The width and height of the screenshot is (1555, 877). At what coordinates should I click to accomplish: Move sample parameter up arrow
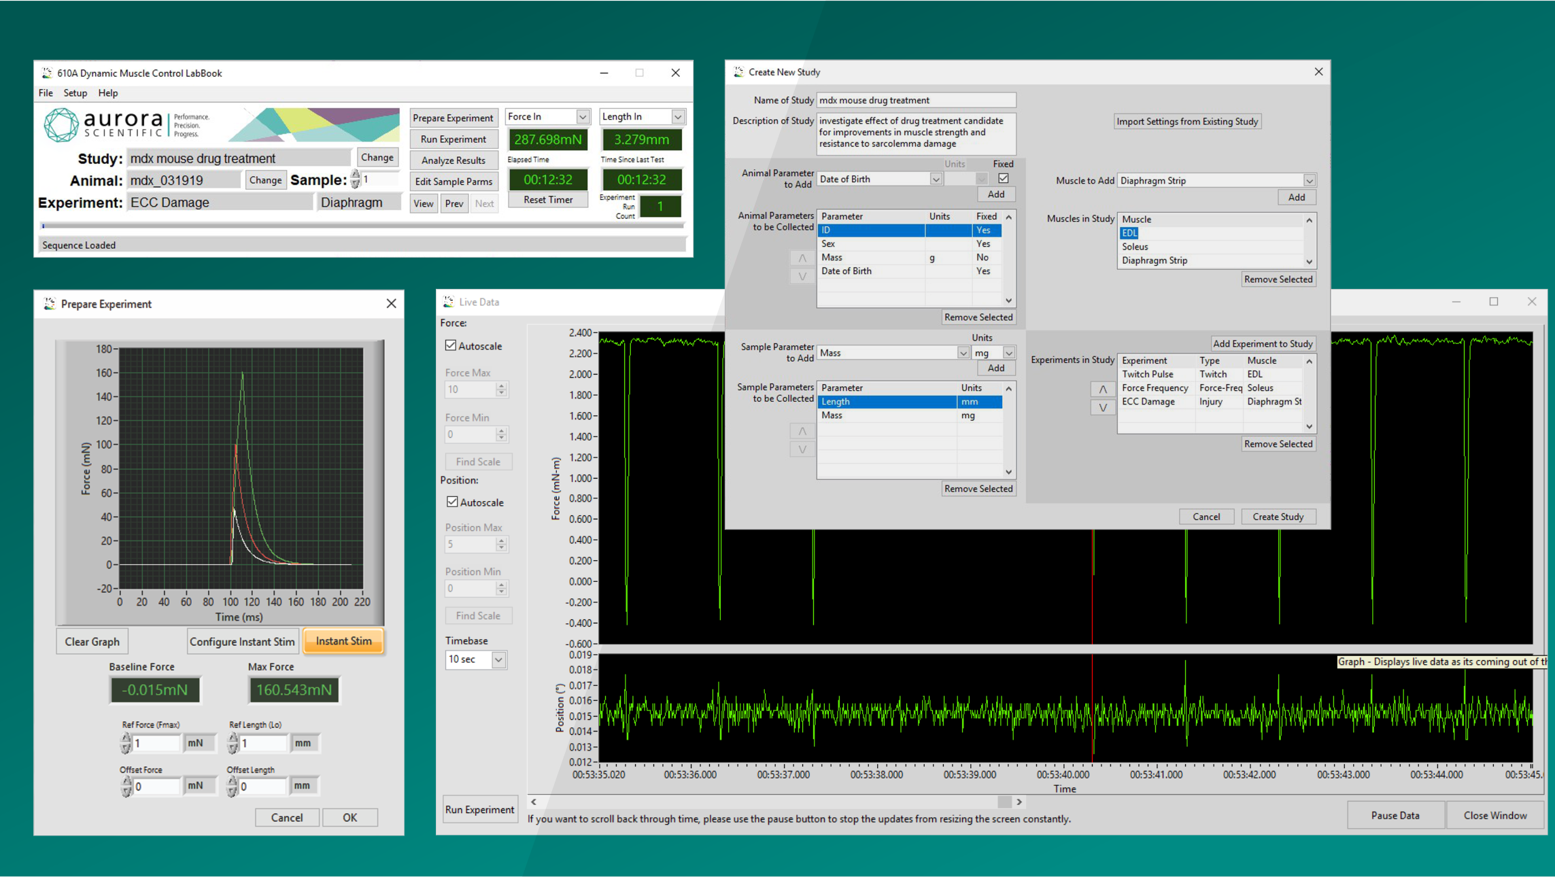click(802, 431)
